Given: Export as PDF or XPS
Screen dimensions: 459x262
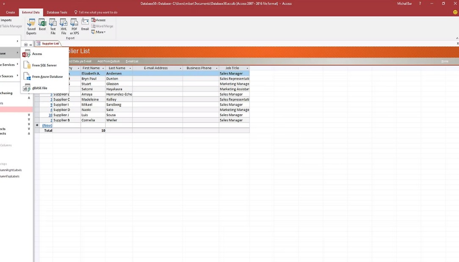Looking at the screenshot, I should pos(75,27).
